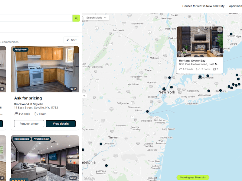
Task: Select the map pin on New York label
Action: [164, 89]
